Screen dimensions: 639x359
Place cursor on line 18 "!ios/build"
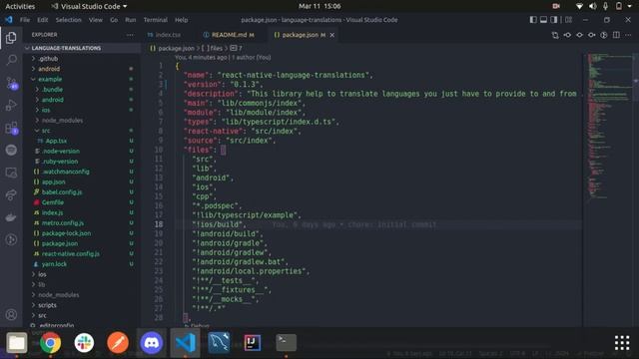click(x=219, y=224)
